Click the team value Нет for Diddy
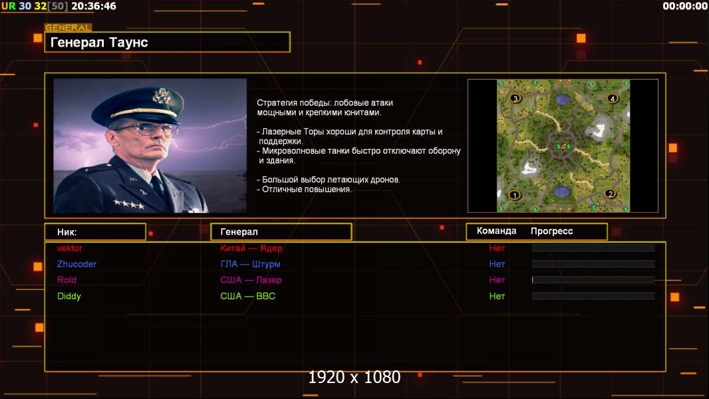The height and width of the screenshot is (399, 709). pos(497,296)
